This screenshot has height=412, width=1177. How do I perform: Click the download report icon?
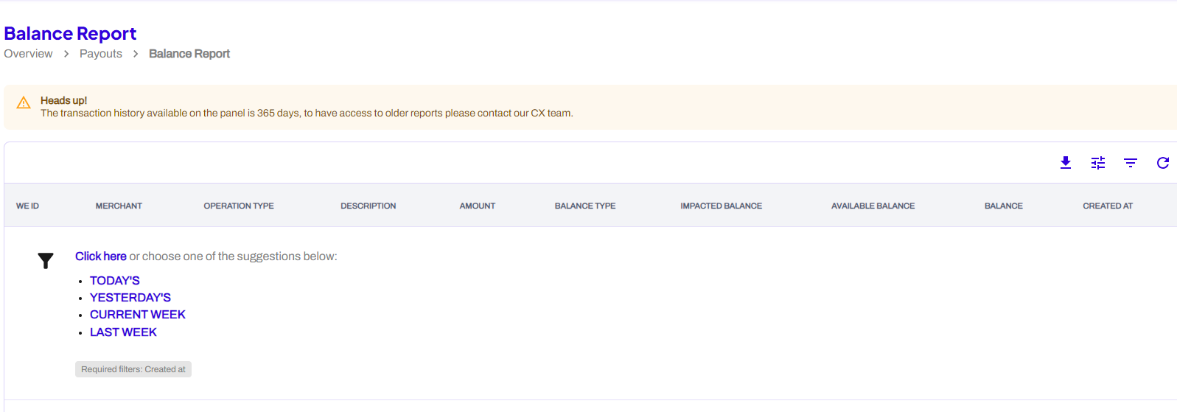[1066, 163]
